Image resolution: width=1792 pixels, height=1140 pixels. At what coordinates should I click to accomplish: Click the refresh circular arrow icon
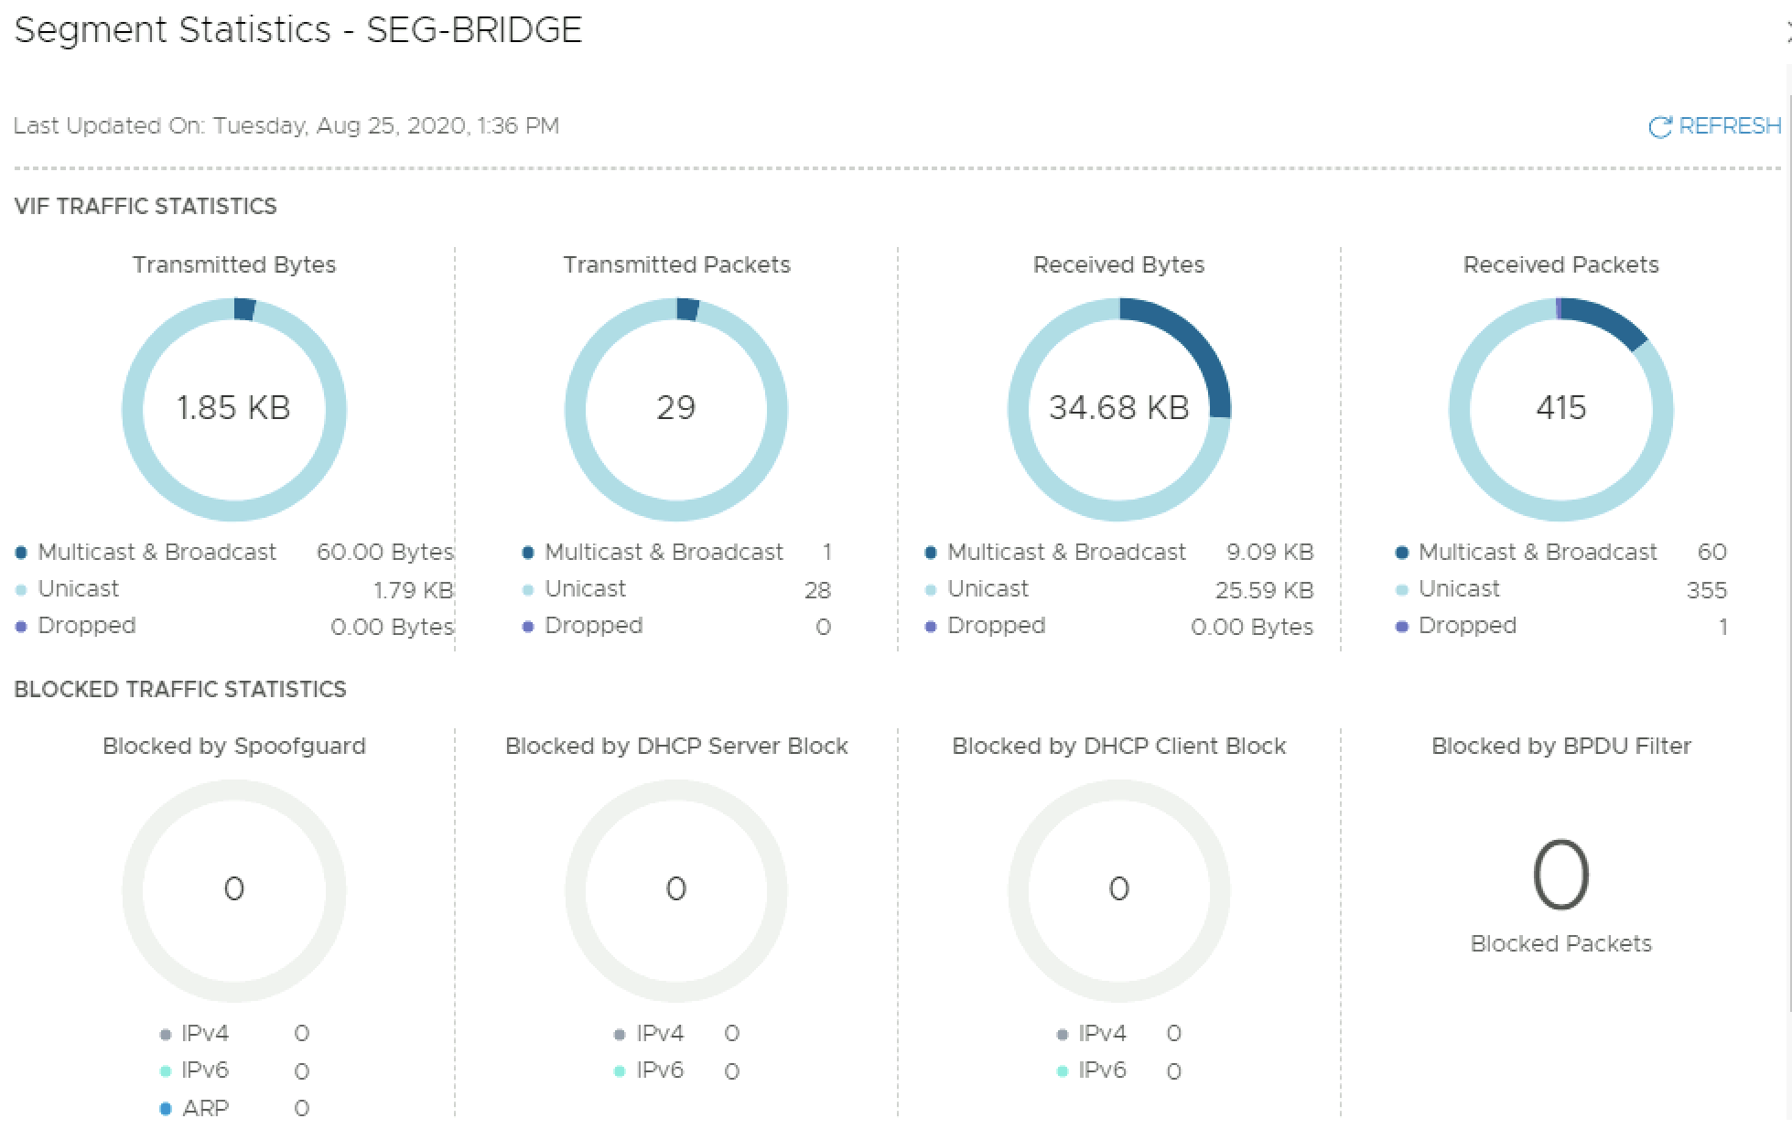pos(1659,127)
